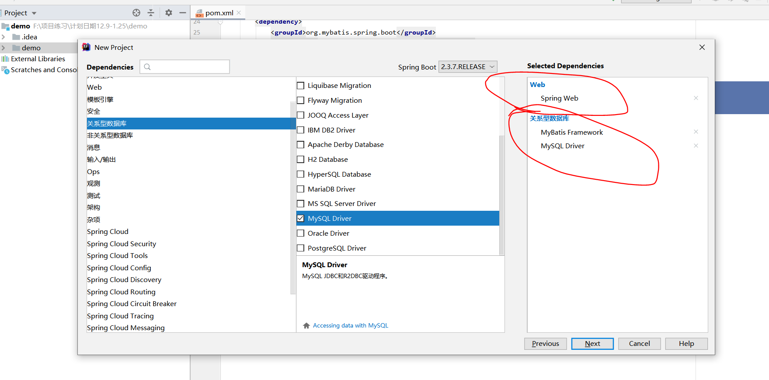
Task: Select Spring Cloud Tools category
Action: (x=117, y=256)
